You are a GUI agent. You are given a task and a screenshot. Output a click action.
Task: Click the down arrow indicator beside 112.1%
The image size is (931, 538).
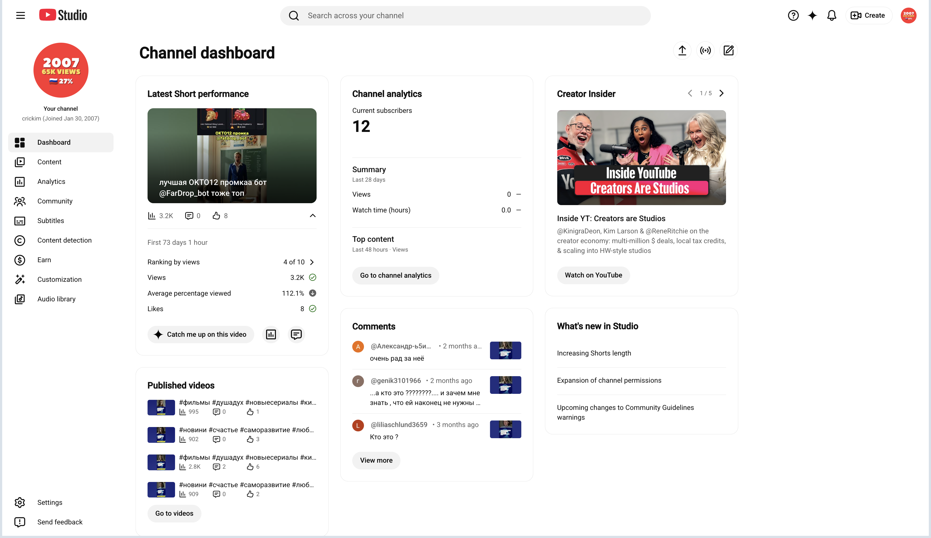point(313,293)
